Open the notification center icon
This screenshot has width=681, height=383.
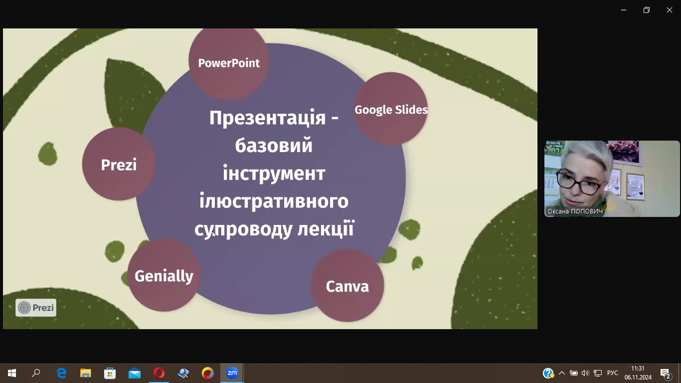(x=666, y=373)
